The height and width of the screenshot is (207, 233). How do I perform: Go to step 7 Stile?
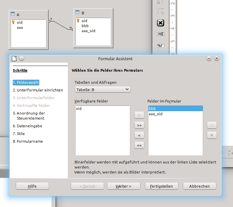coord(19,134)
